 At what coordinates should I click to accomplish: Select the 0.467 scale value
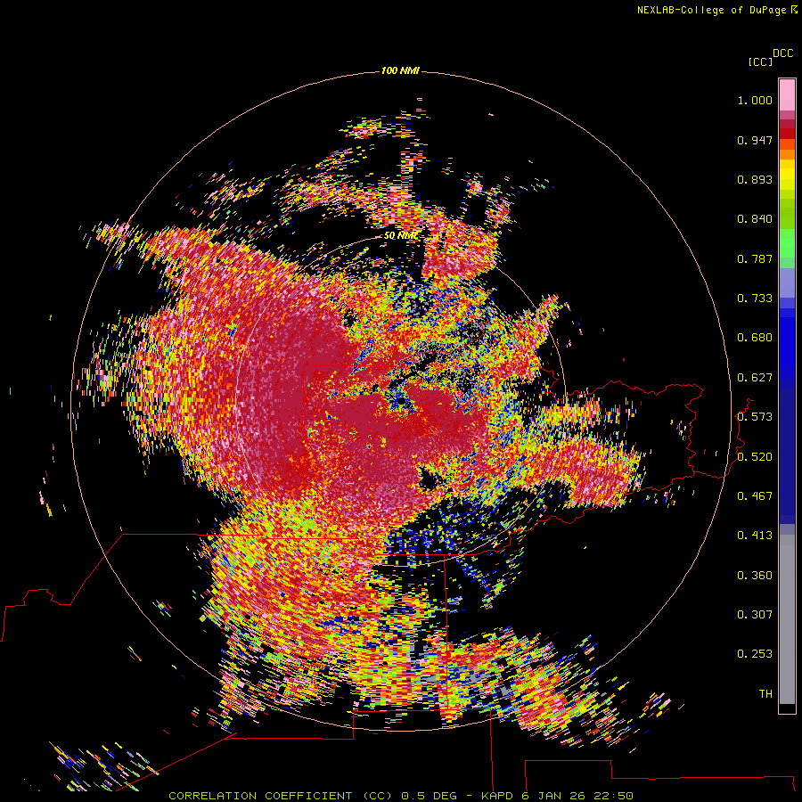tap(755, 496)
